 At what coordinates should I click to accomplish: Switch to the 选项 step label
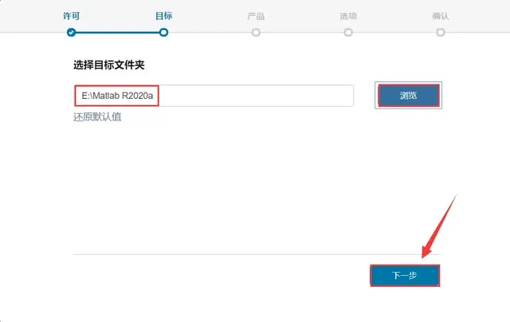348,16
